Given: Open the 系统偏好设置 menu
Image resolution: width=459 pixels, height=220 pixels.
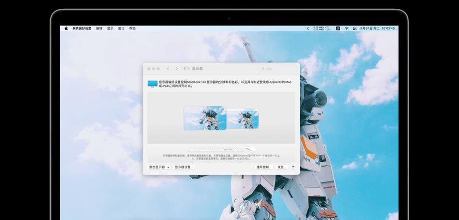Looking at the screenshot, I should pyautogui.click(x=82, y=29).
